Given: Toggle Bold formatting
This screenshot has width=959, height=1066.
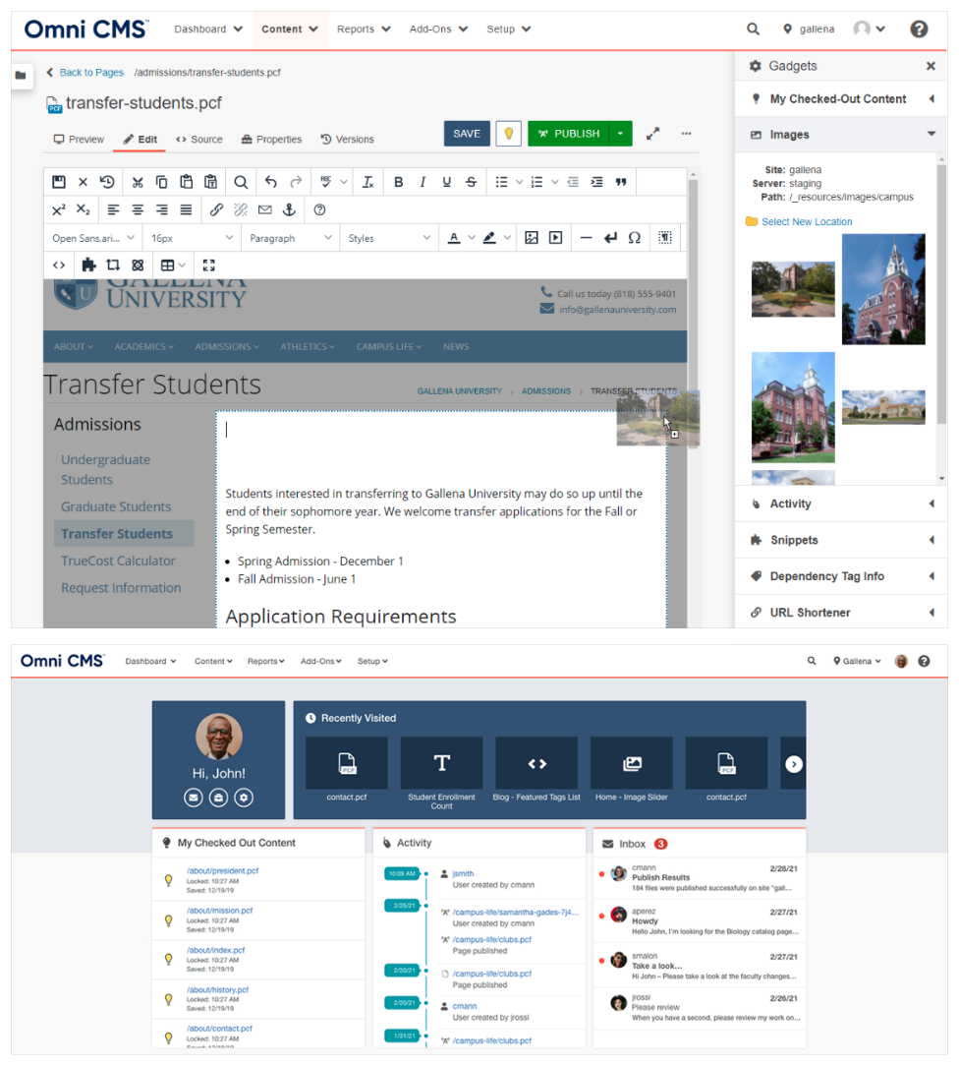Looking at the screenshot, I should point(398,182).
